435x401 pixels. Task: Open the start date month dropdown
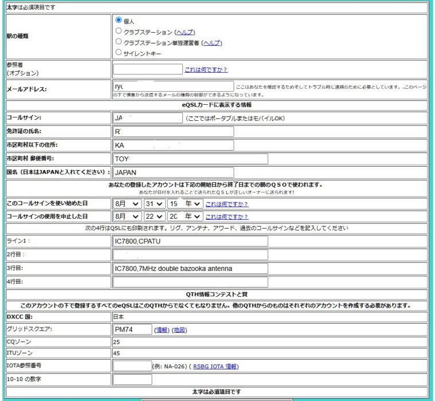coord(127,203)
